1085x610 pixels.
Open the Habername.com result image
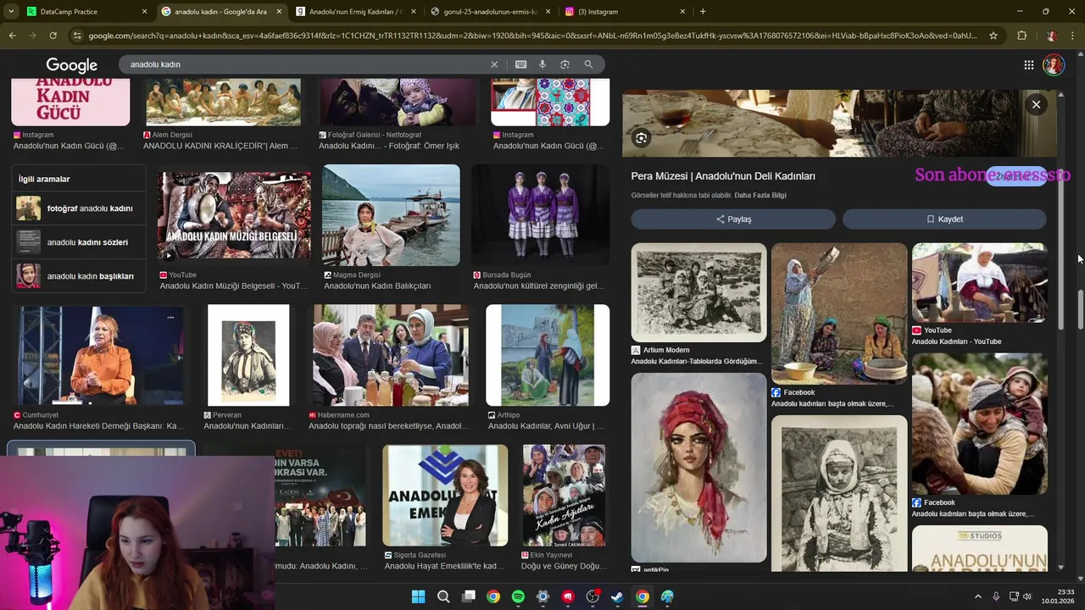coord(391,356)
